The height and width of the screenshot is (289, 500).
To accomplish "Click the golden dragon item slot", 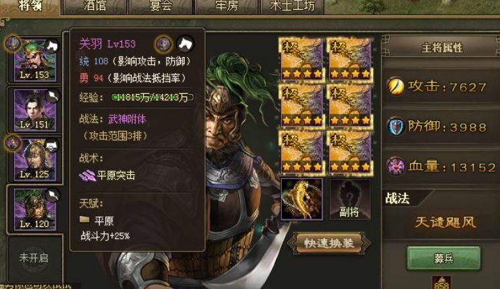I will [302, 199].
